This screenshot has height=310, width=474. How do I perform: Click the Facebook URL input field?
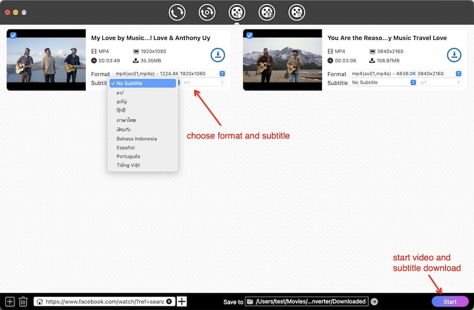105,301
